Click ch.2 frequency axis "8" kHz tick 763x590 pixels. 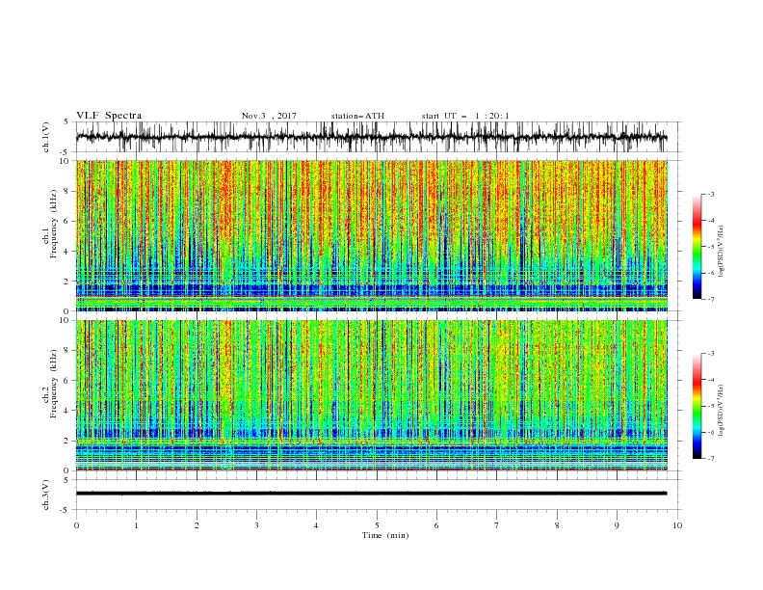click(x=67, y=351)
